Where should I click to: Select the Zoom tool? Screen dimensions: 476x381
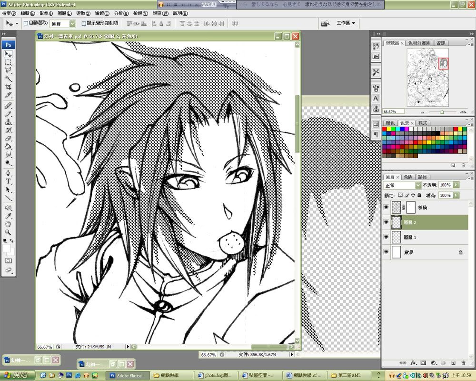(x=8, y=232)
